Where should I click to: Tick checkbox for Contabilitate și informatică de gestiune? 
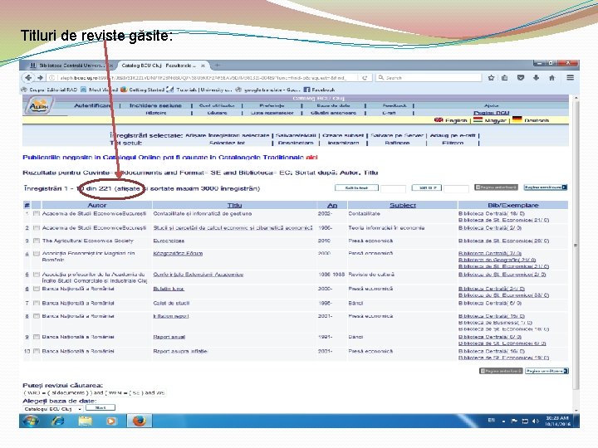[x=37, y=214]
